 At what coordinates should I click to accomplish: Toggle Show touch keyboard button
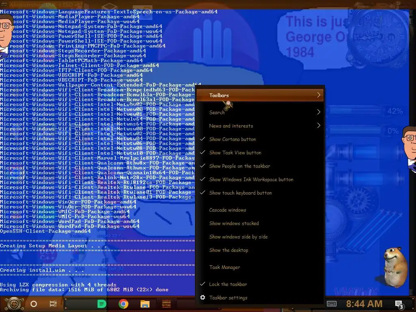(260, 193)
